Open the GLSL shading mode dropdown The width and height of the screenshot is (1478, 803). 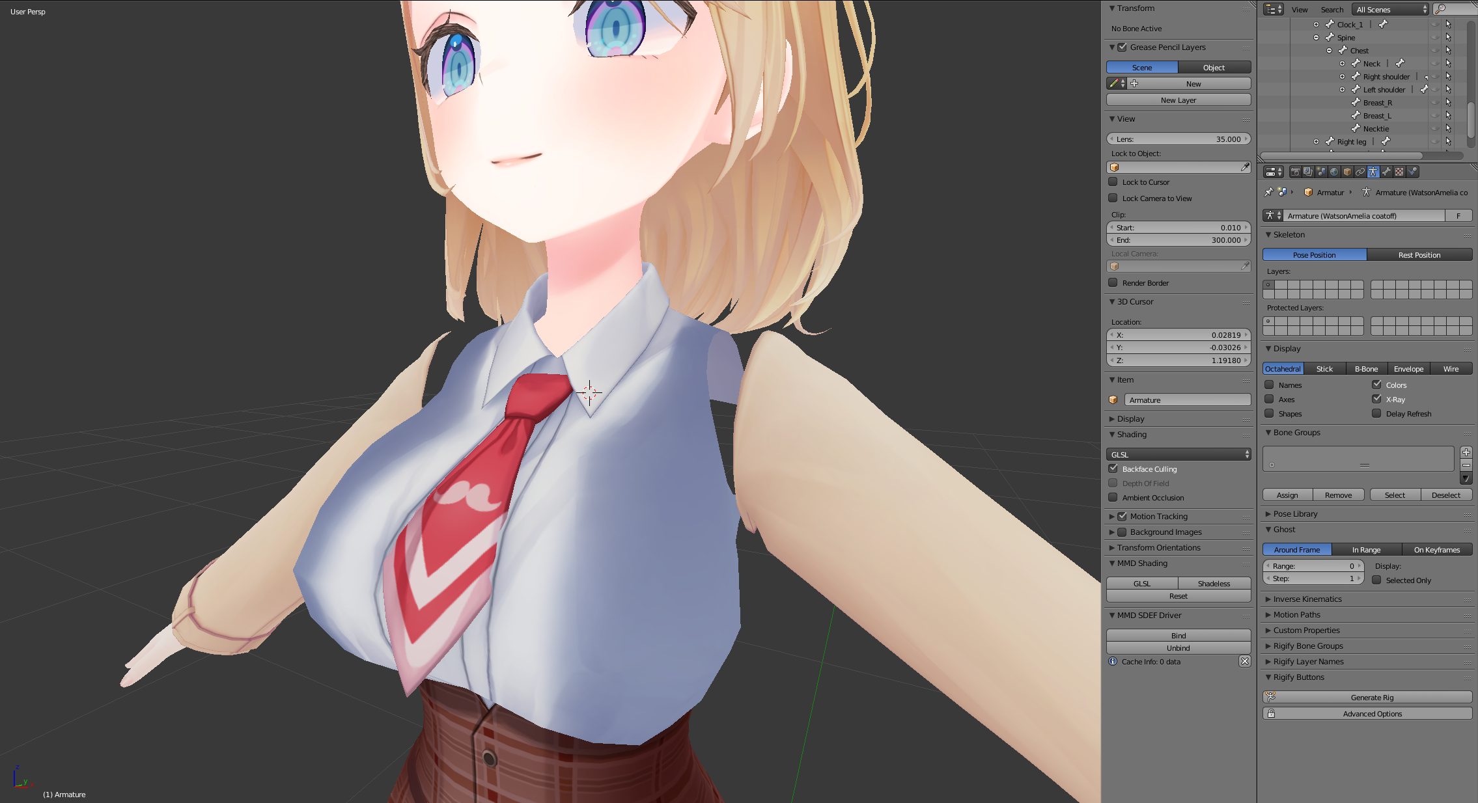click(x=1178, y=454)
